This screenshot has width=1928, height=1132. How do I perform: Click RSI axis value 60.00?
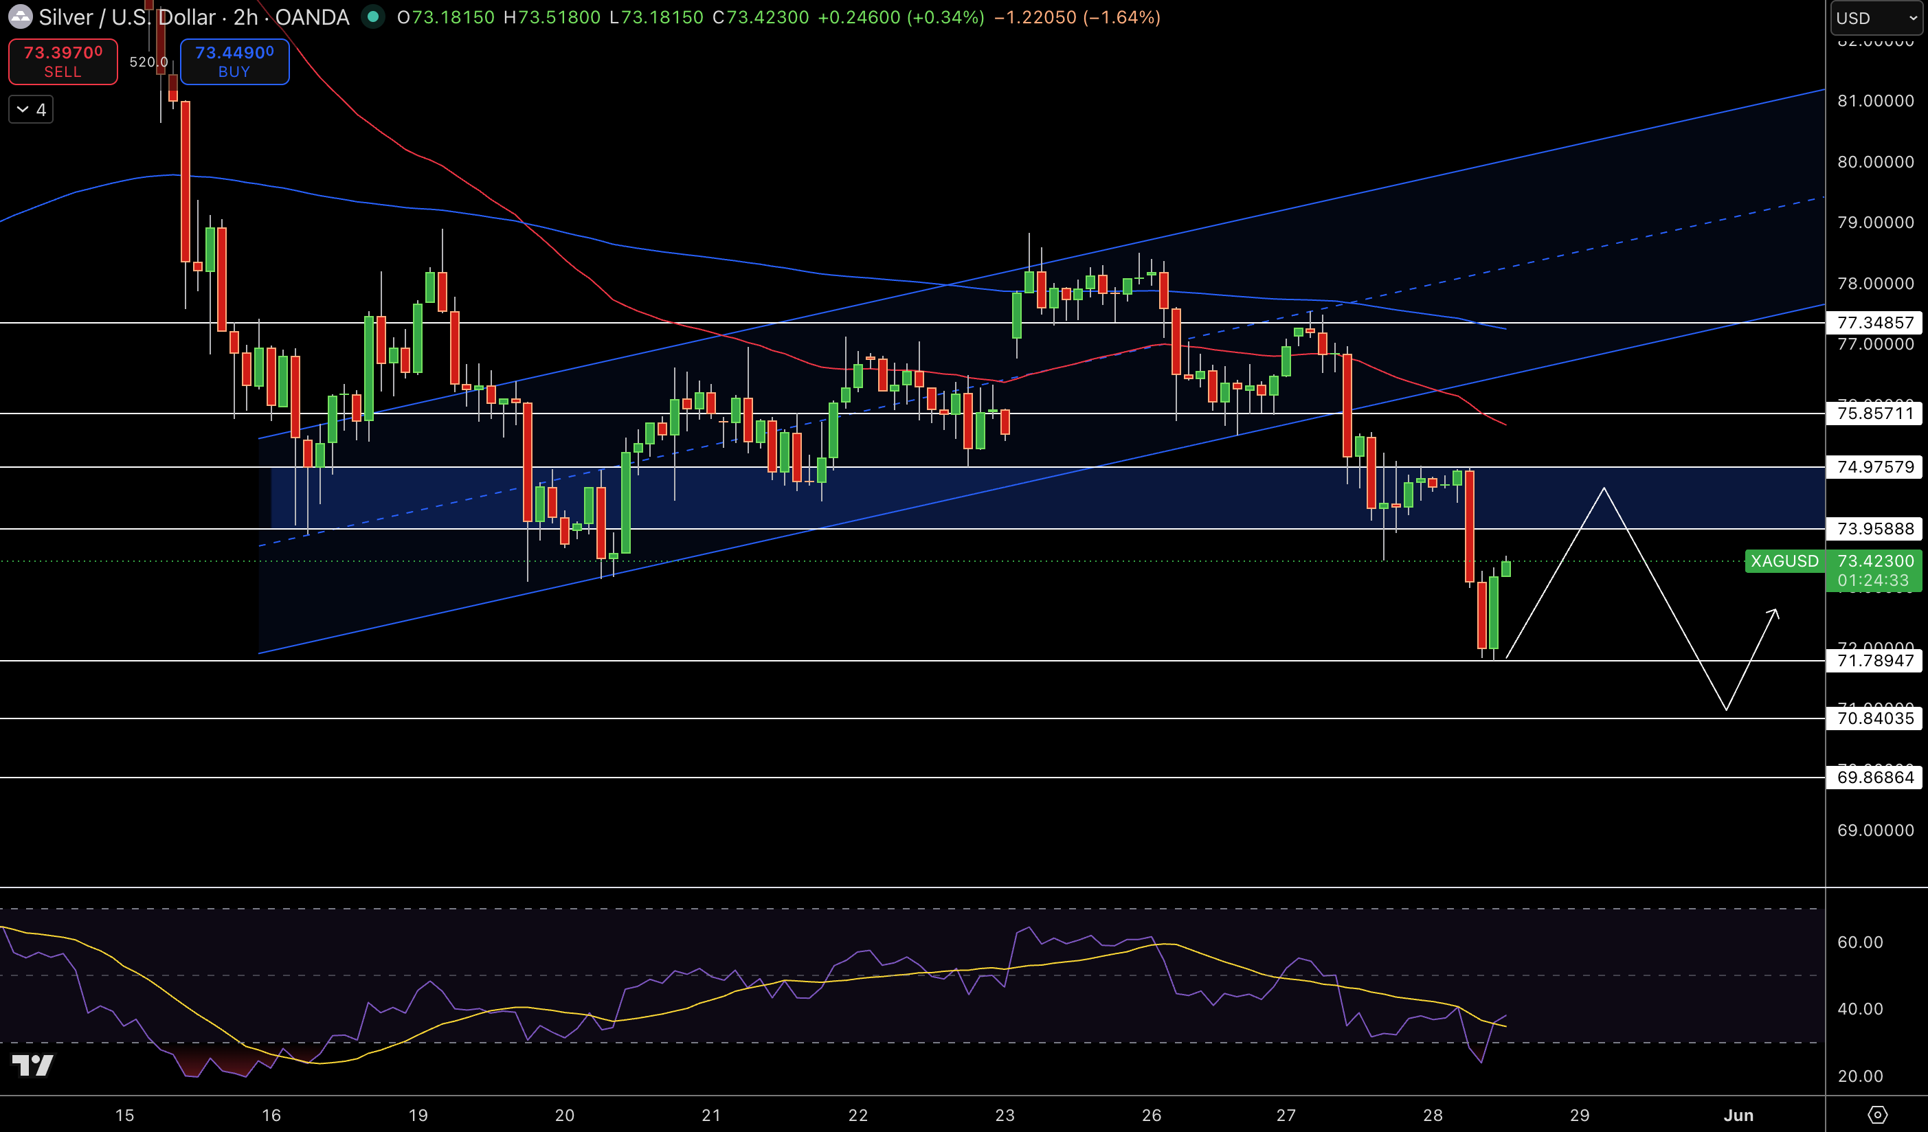[x=1860, y=942]
